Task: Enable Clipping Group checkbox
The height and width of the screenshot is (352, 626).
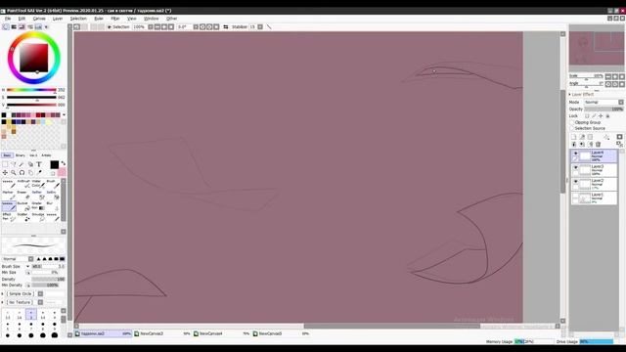Action: 572,122
